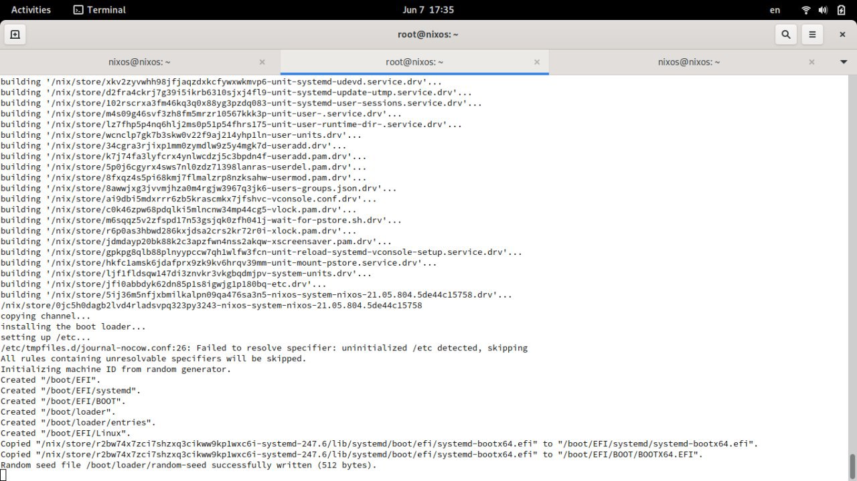Click the unit-systemd-user-sessions.service.drv line
The height and width of the screenshot is (481, 857).
click(241, 103)
